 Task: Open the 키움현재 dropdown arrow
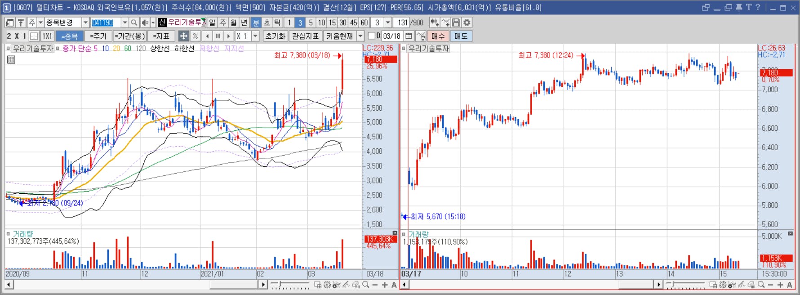click(x=360, y=36)
